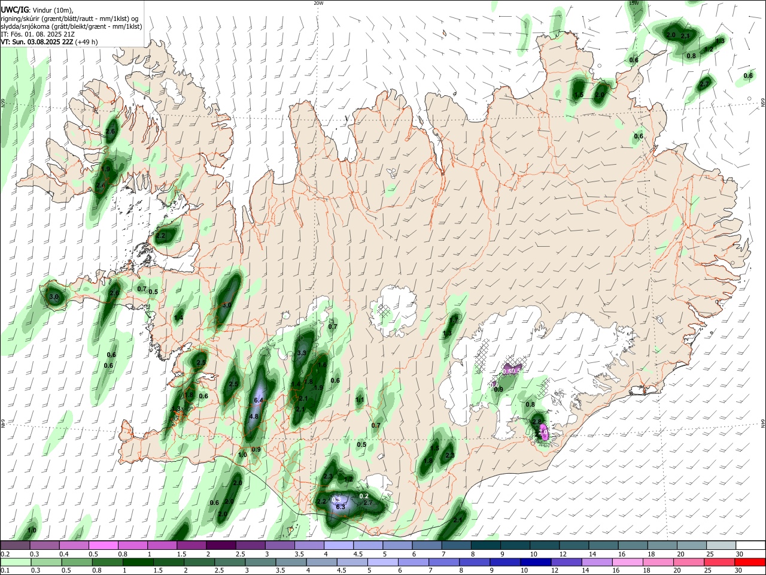Choose the pale green 0.1 swatch in rain legend
The height and width of the screenshot is (575, 766).
pyautogui.click(x=16, y=562)
